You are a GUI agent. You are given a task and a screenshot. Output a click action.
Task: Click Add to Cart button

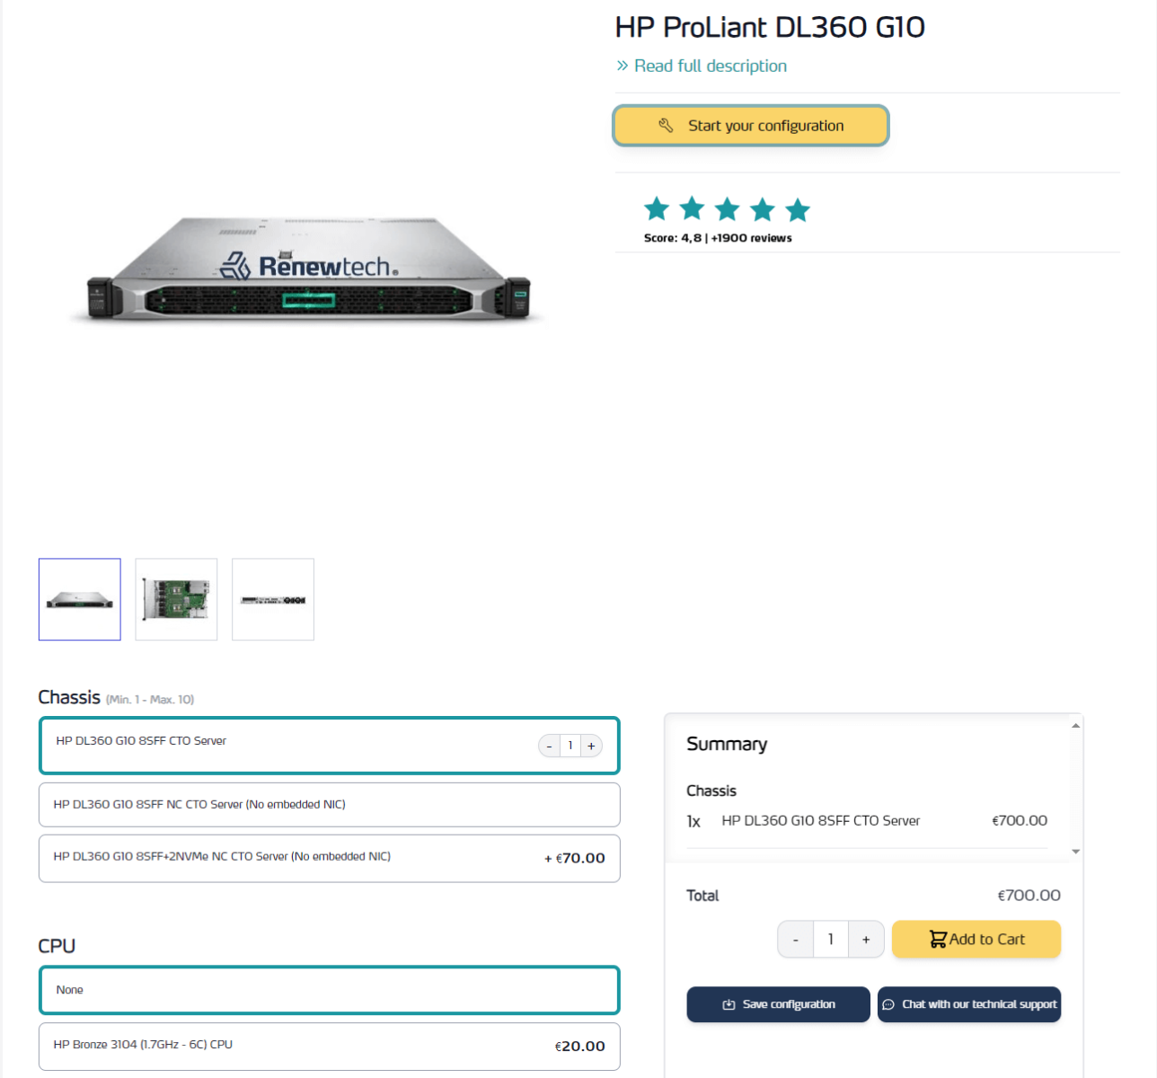point(976,940)
